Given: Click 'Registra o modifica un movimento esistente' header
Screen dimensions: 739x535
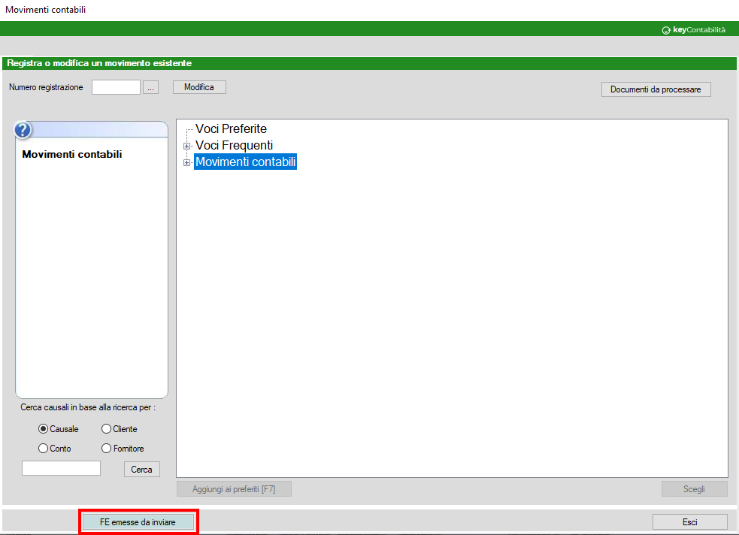Looking at the screenshot, I should click(99, 63).
